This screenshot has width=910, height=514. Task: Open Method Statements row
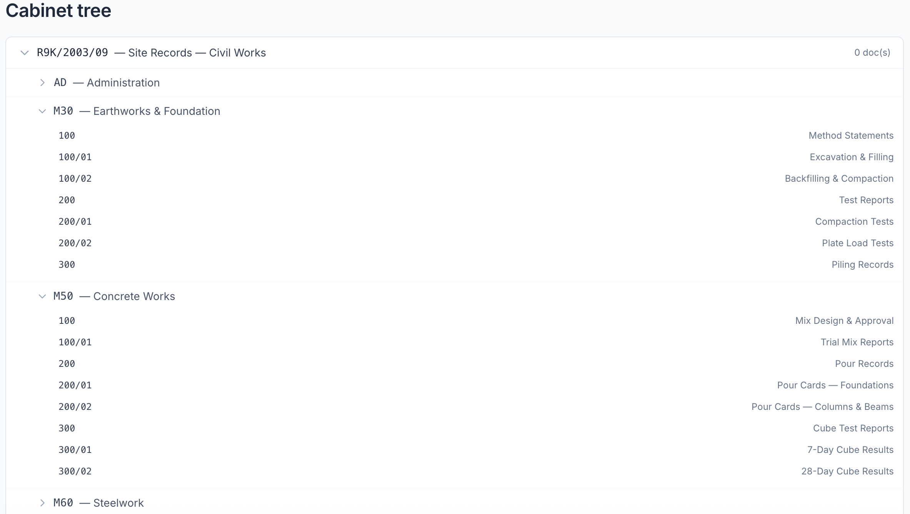[476, 136]
